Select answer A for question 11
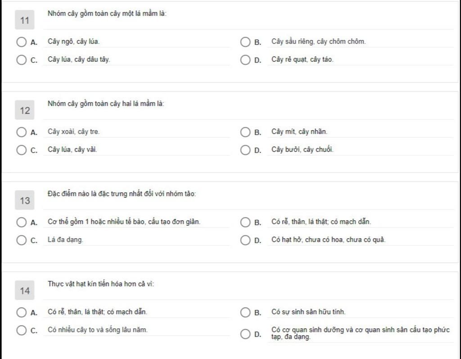The width and height of the screenshot is (461, 359). point(21,42)
